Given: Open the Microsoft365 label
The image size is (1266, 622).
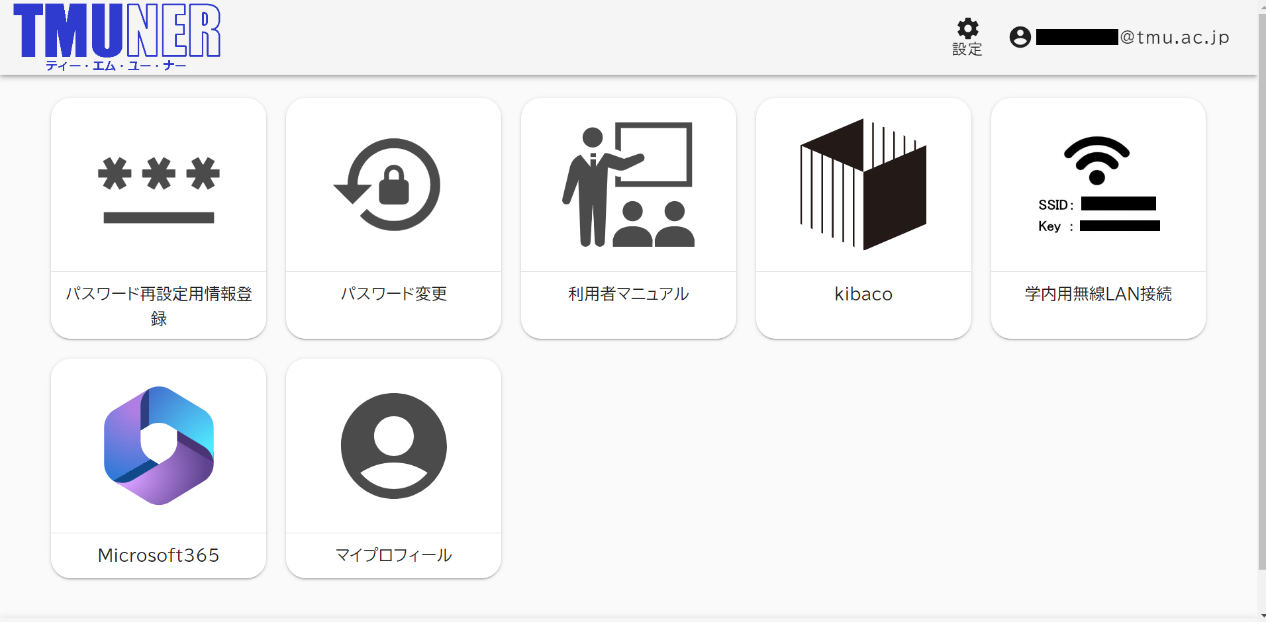Looking at the screenshot, I should (x=159, y=555).
